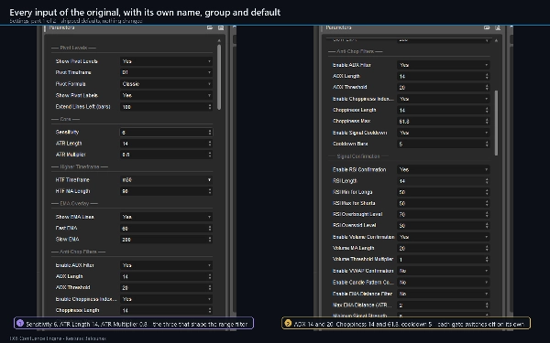Screen dimensions: 550x343
Task: Click the Extend Lines Left (bars) value field
Action: [166, 107]
